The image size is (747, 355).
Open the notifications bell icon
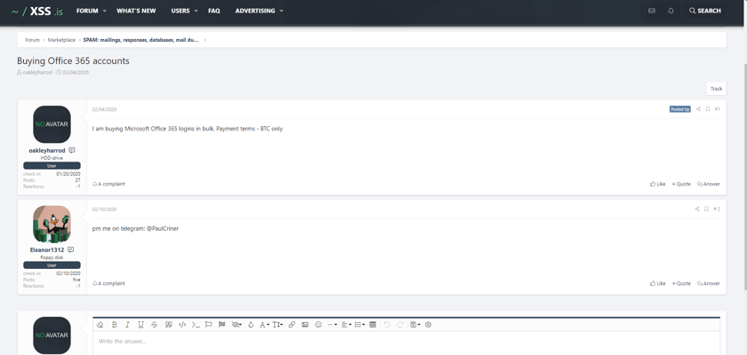(671, 11)
